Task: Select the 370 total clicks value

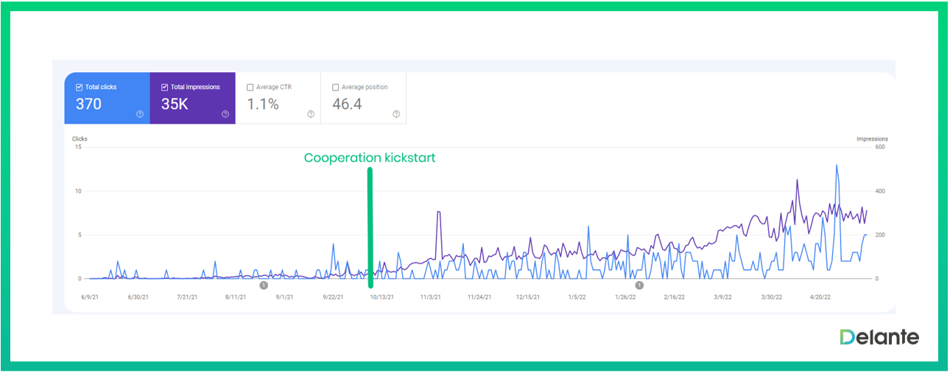Action: [x=88, y=104]
